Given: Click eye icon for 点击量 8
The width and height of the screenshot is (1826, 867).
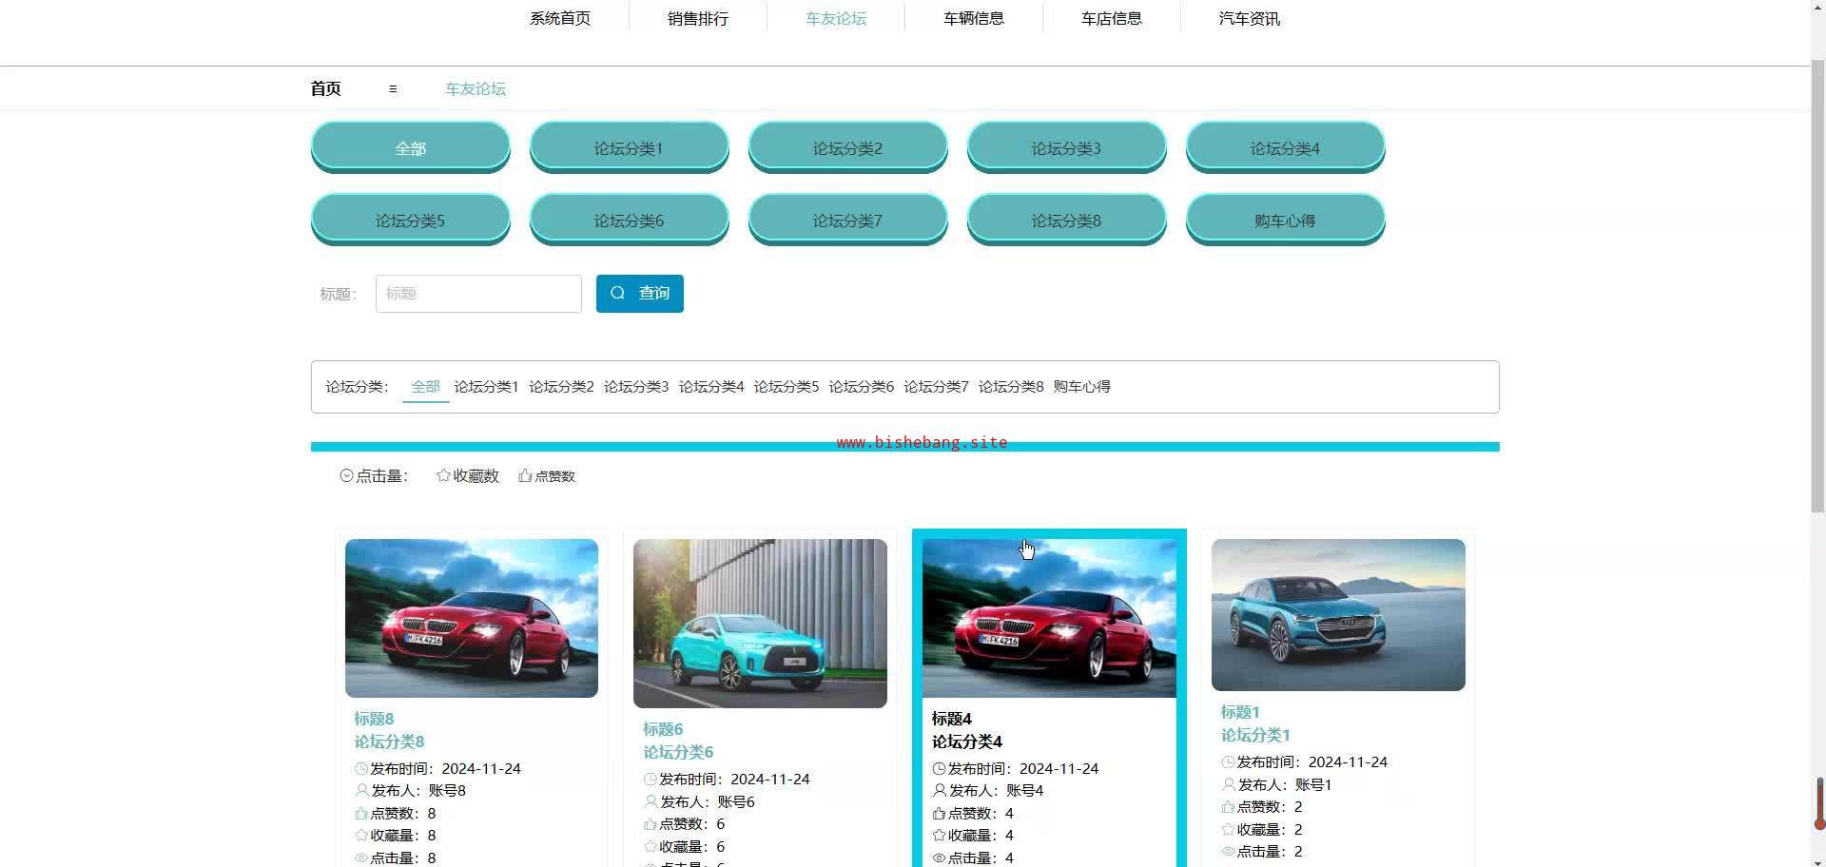Looking at the screenshot, I should (x=361, y=857).
